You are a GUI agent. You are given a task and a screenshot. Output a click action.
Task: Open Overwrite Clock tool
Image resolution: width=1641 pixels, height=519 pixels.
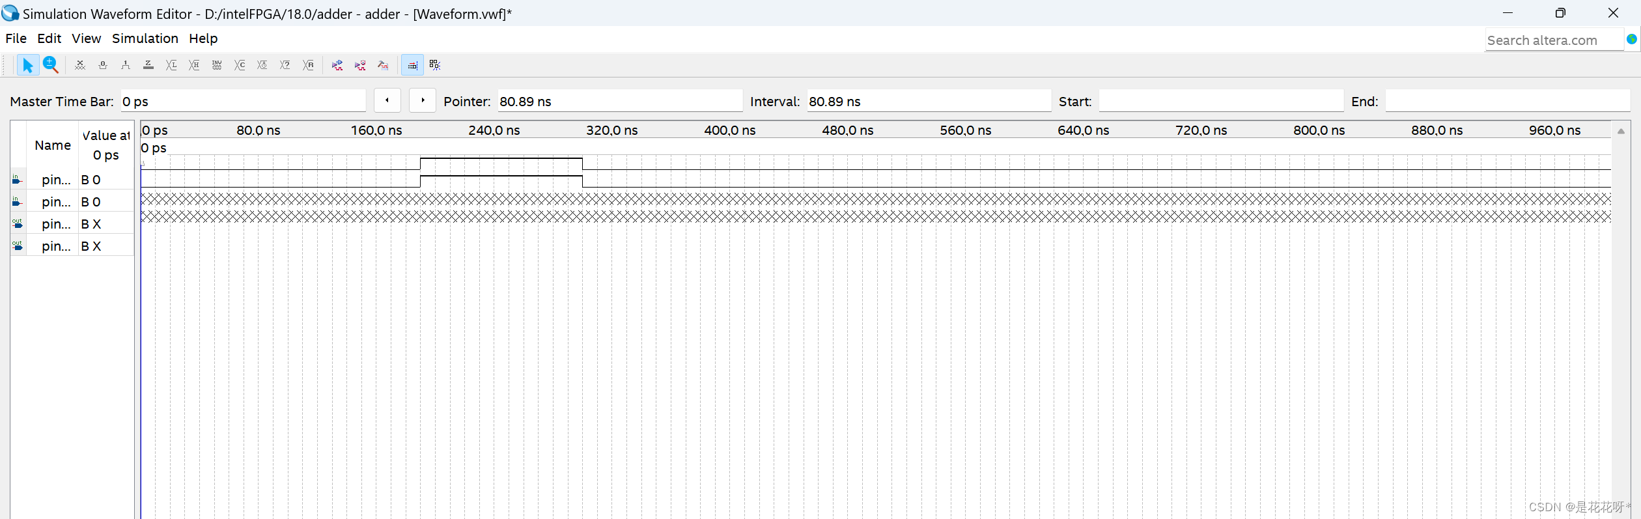[262, 65]
